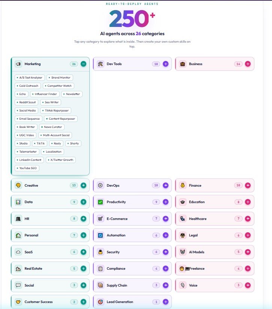The image size is (272, 309).
Task: Select the A/B Test Analyzer agent chip
Action: (x=30, y=78)
